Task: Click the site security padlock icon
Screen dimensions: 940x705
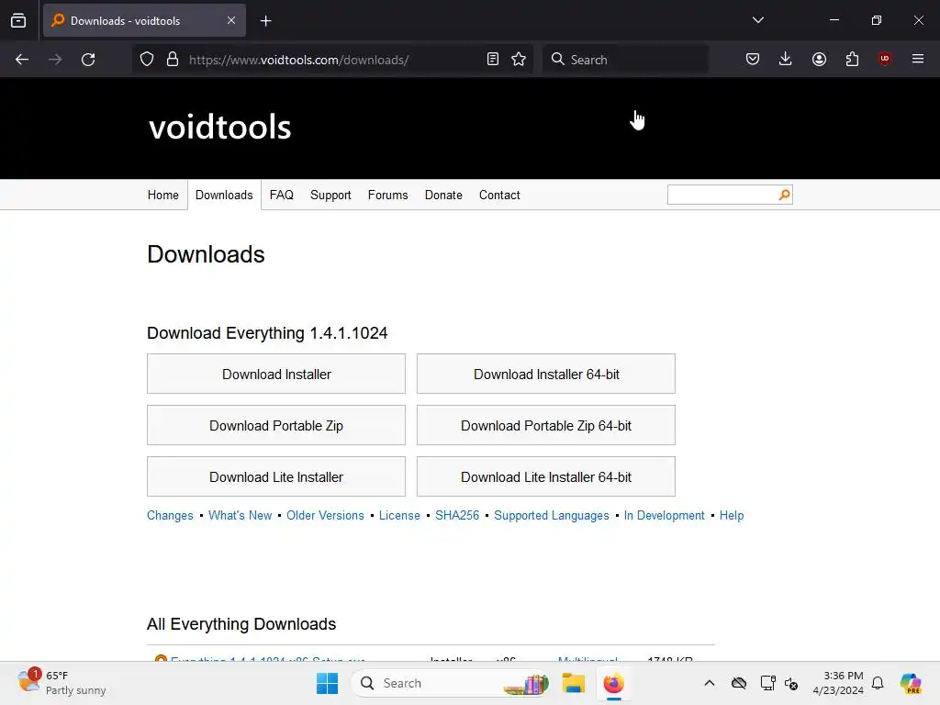Action: click(173, 60)
